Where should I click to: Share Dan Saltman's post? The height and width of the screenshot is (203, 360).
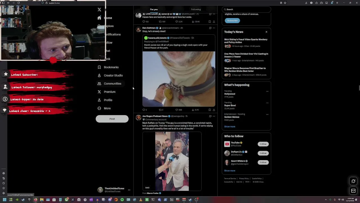pyautogui.click(x=214, y=110)
